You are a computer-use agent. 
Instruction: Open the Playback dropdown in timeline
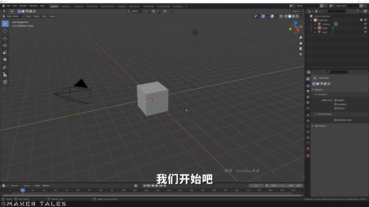pyautogui.click(x=16, y=185)
